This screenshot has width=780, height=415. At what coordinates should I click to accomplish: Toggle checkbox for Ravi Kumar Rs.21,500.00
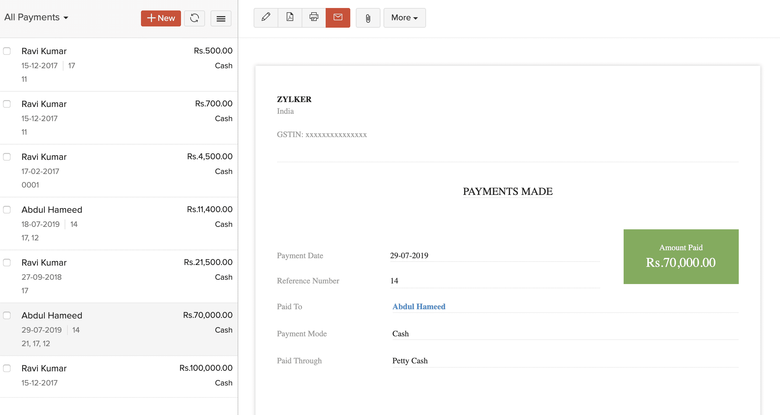[x=7, y=263]
